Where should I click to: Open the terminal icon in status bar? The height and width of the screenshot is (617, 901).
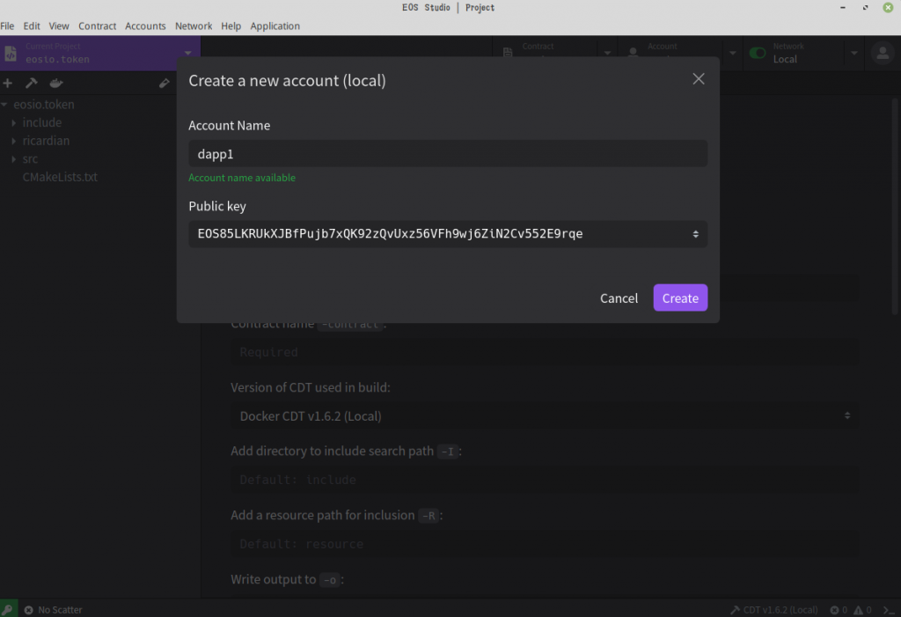coord(889,610)
